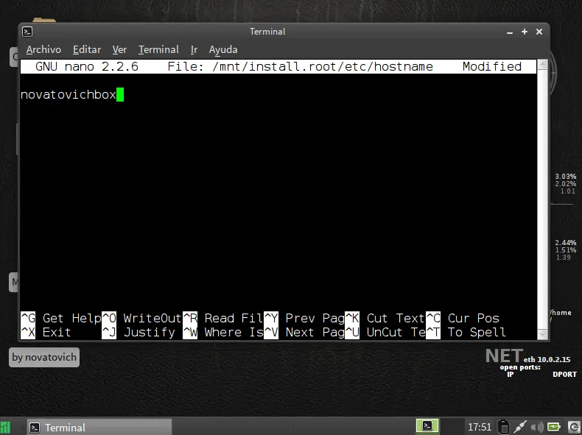
Task: Click the ^G Get Help shortcut
Action: click(x=61, y=318)
